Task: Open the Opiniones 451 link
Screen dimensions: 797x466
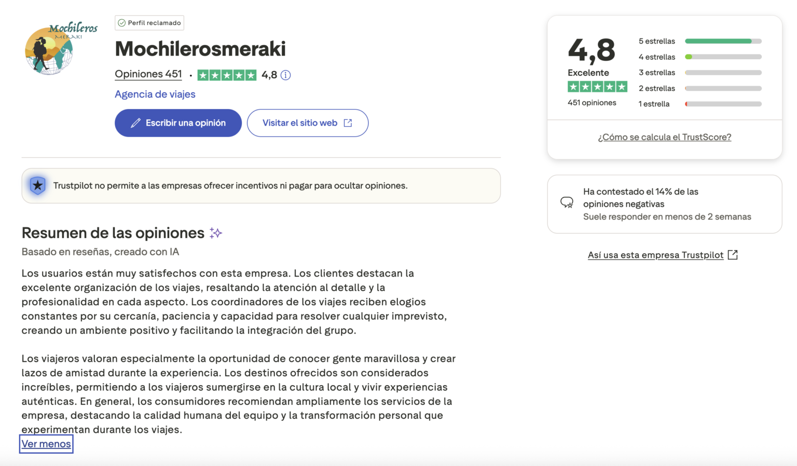Action: coord(148,74)
